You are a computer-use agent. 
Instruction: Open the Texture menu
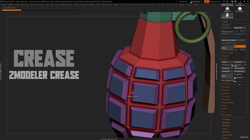(137, 5)
